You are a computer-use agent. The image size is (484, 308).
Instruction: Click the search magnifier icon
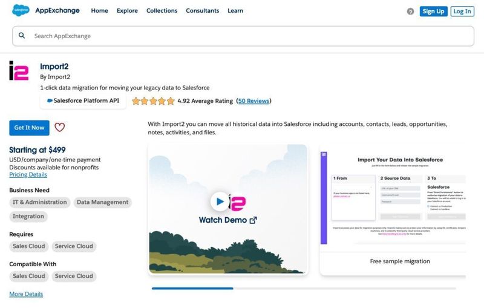click(22, 36)
